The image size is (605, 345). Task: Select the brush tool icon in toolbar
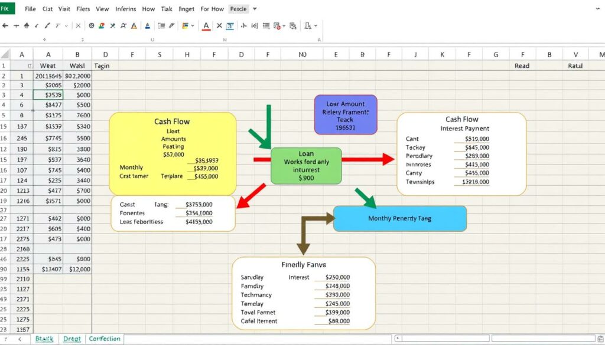pyautogui.click(x=47, y=26)
